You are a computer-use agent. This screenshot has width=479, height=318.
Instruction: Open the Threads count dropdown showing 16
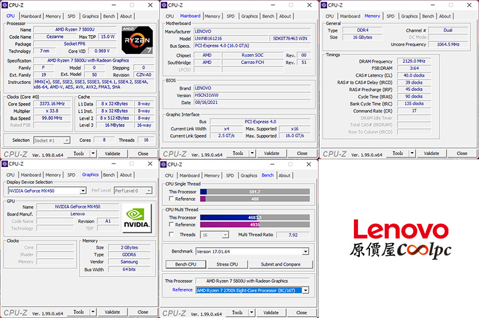coord(226,235)
